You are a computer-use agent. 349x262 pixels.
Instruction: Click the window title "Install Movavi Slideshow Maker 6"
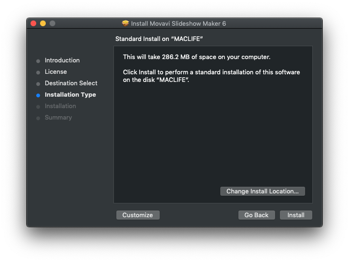(x=178, y=23)
